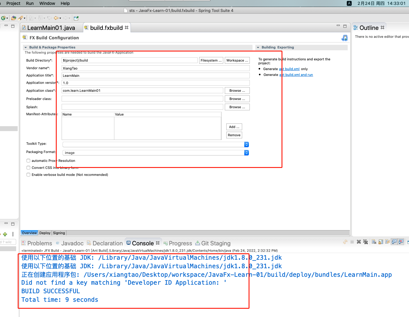The height and width of the screenshot is (317, 409).
Task: Close the Outline view tab
Action: coord(382,27)
